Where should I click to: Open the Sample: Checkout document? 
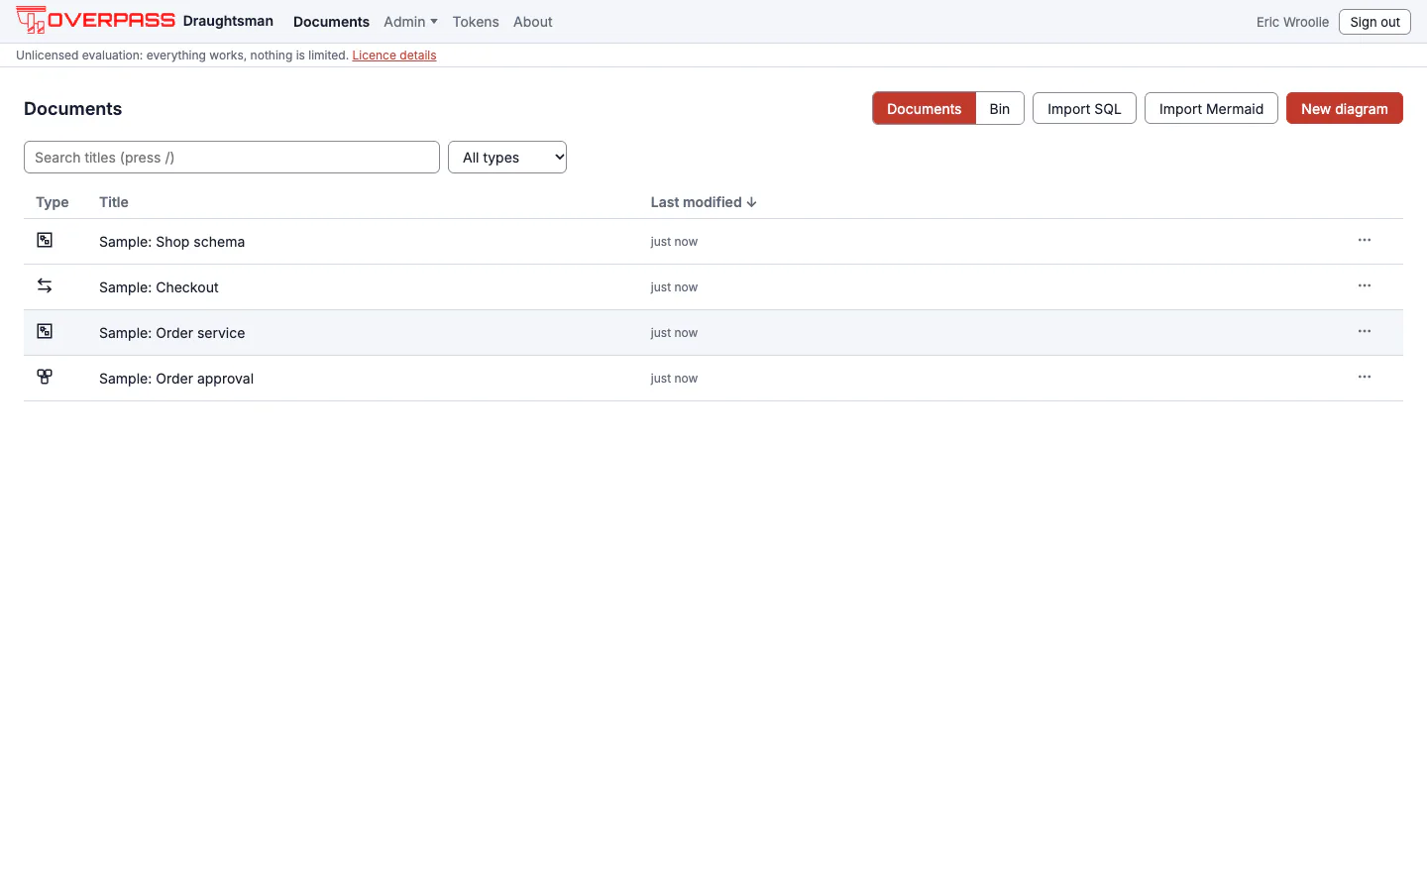(159, 287)
